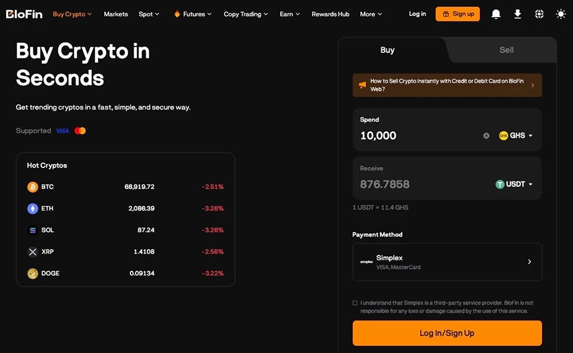573x353 pixels.
Task: Click the USDT token icon
Action: 500,184
